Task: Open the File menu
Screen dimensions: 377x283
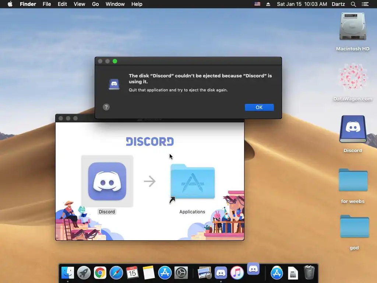Action: pos(47,4)
